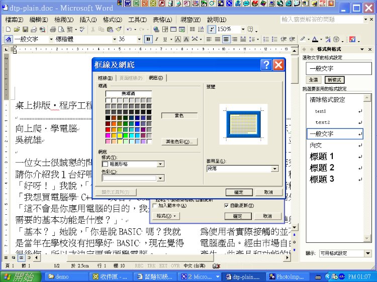Screen dimensions: 377x282
Task: Click the 其他色彩 button
Action: coord(179,142)
